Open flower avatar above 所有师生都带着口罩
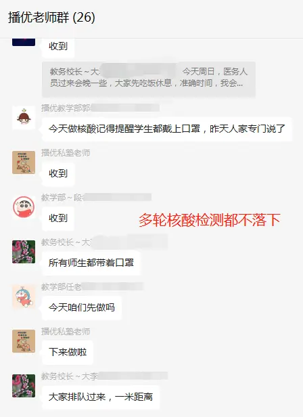The width and height of the screenshot is (303, 417). pos(24,252)
